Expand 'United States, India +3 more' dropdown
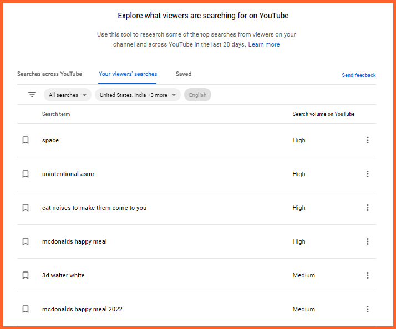 (138, 95)
